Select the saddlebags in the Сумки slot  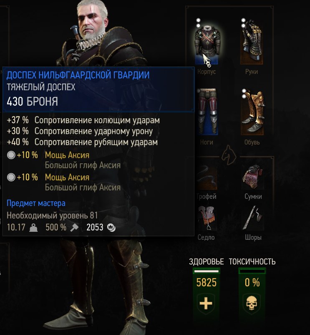(253, 177)
